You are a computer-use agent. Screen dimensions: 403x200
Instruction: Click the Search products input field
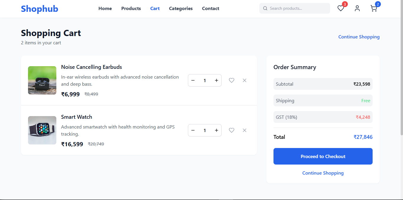click(x=298, y=8)
